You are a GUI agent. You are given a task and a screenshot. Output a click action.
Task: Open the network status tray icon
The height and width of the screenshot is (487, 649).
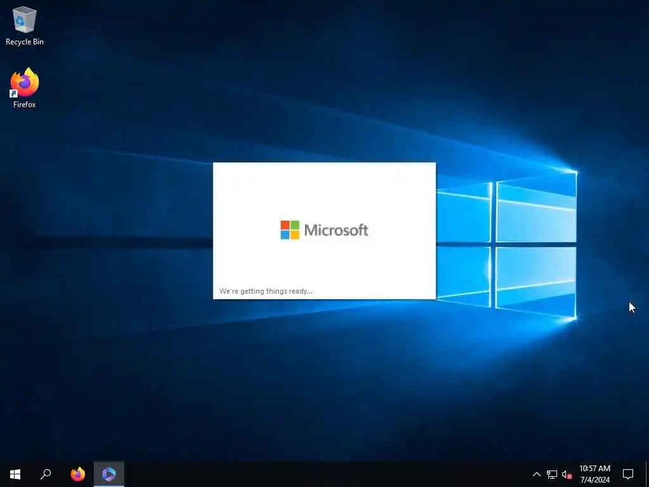[x=552, y=474]
